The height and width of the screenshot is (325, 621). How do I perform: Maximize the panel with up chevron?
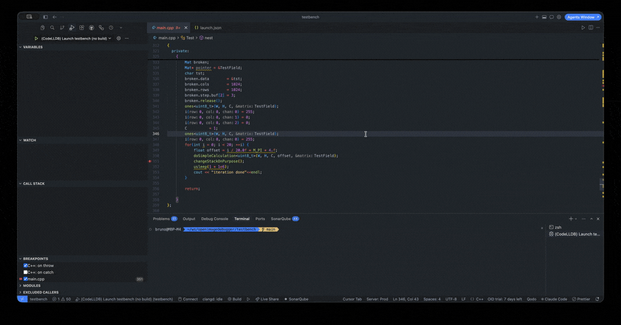591,219
